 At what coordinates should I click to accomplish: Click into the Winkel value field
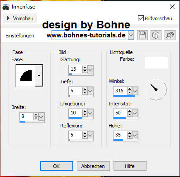coord(120,91)
